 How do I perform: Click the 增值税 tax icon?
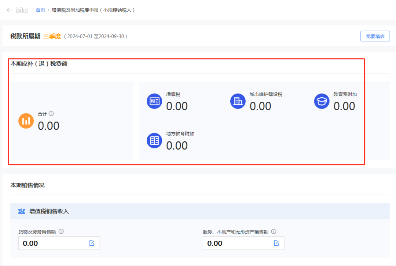[154, 101]
